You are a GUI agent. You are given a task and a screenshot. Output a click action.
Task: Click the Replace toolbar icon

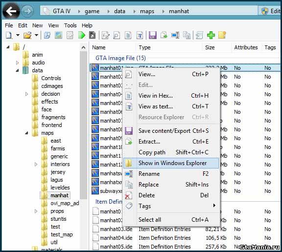(187, 35)
